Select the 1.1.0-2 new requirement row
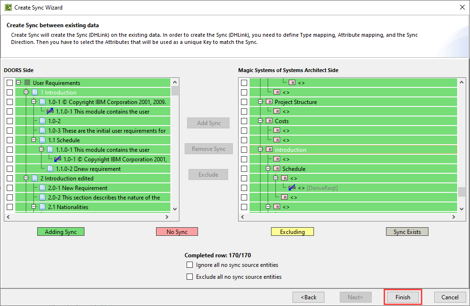 88,169
